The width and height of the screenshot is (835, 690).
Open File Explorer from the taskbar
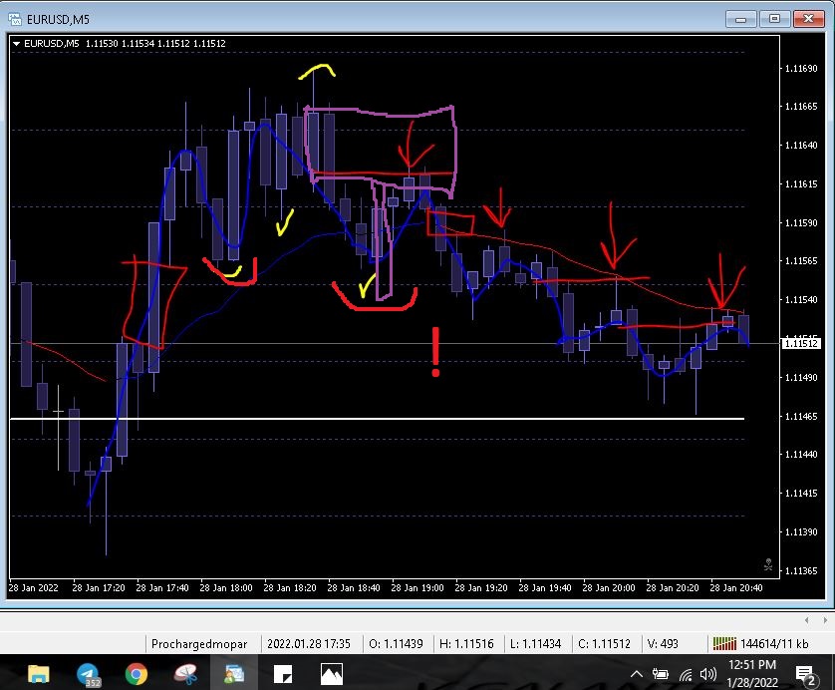point(38,674)
